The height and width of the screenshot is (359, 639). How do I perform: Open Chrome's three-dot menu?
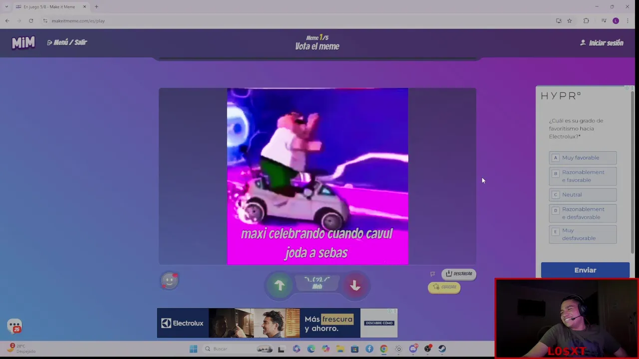628,21
